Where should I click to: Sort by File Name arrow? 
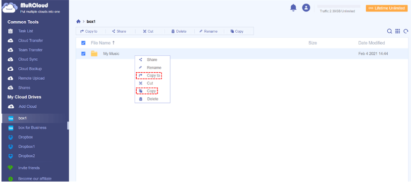(113, 43)
